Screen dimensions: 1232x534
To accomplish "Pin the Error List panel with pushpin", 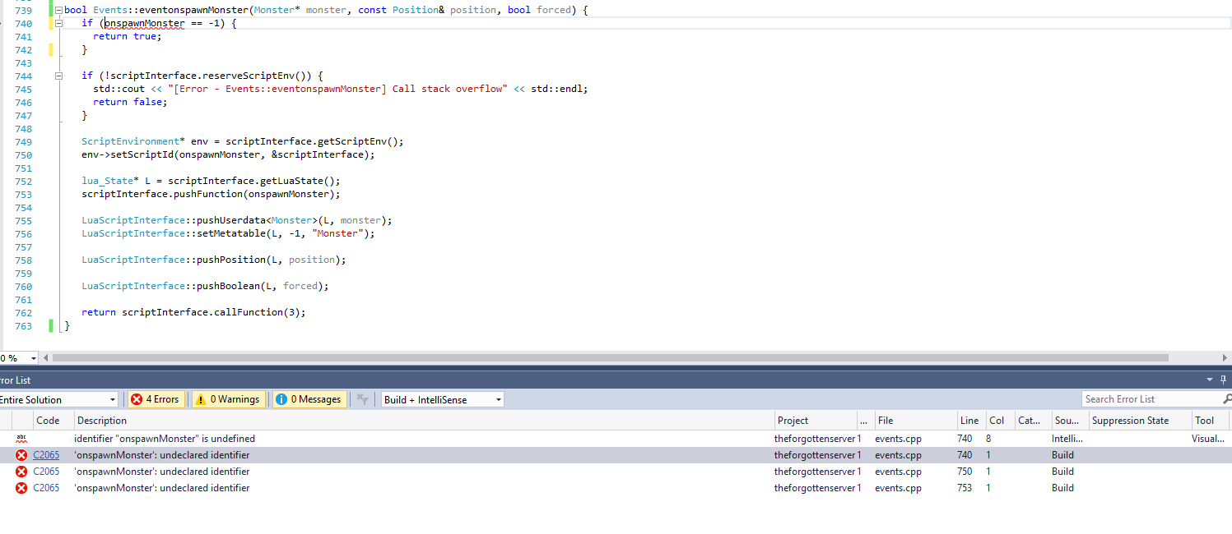I will coord(1224,380).
